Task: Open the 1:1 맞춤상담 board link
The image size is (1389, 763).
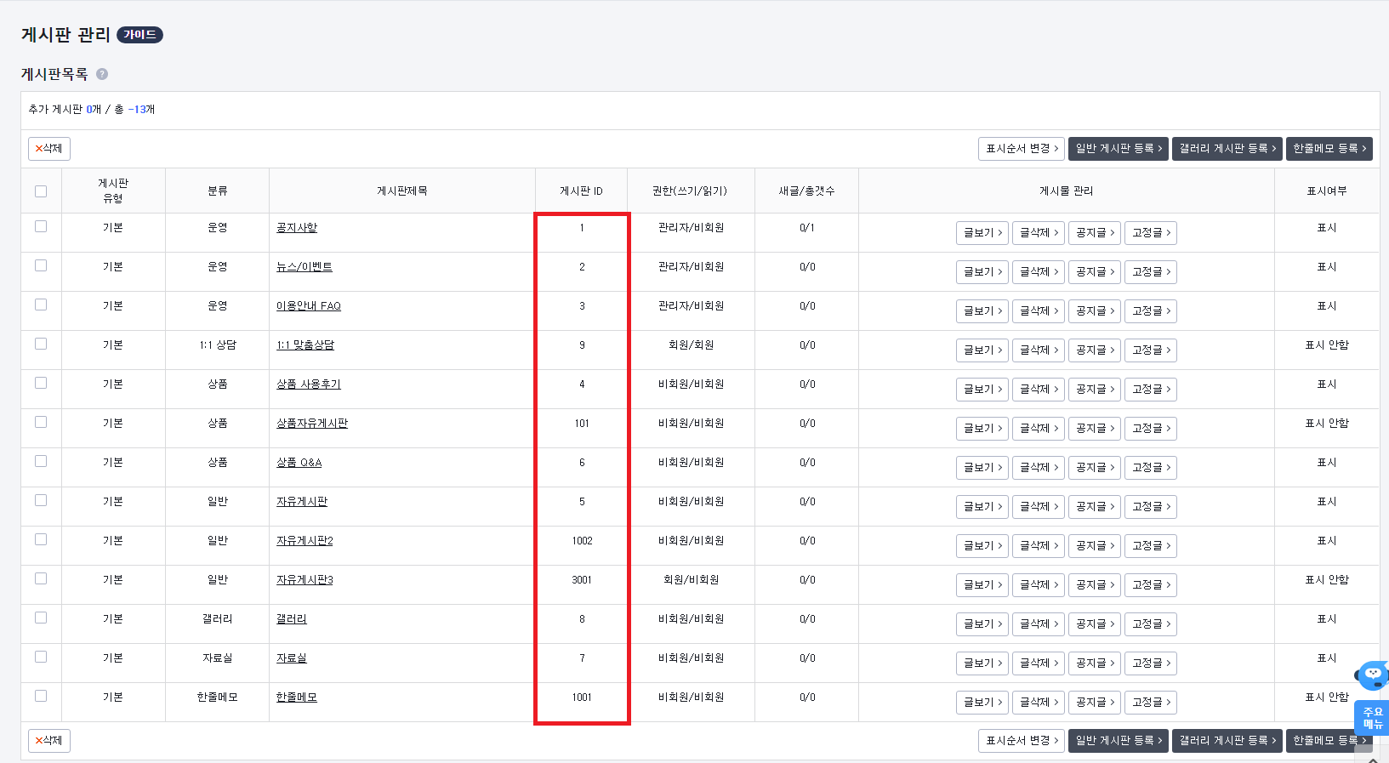Action: [x=305, y=345]
